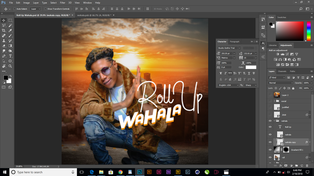Switch to the Channels tab

[x=282, y=71]
